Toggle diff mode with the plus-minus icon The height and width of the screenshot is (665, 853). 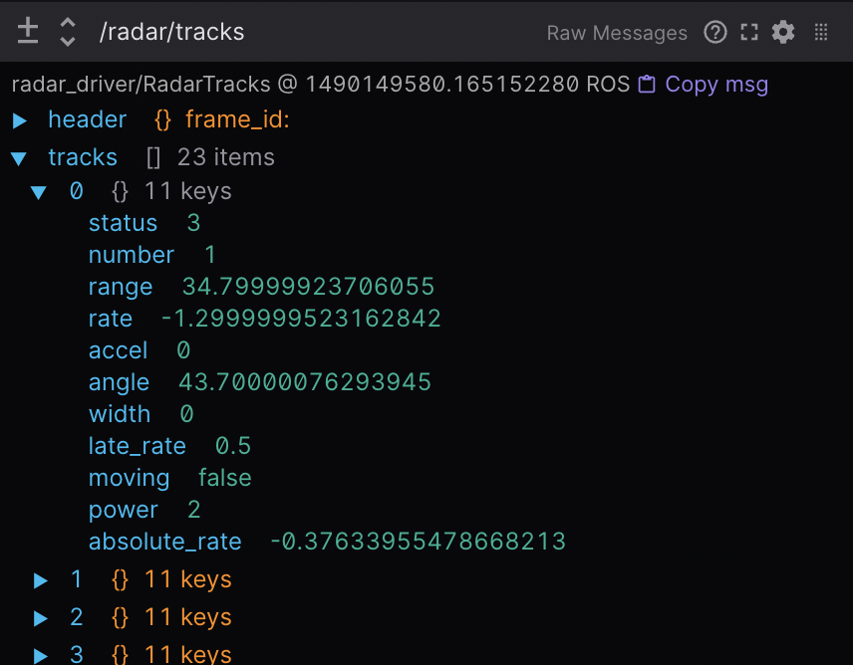(x=28, y=32)
